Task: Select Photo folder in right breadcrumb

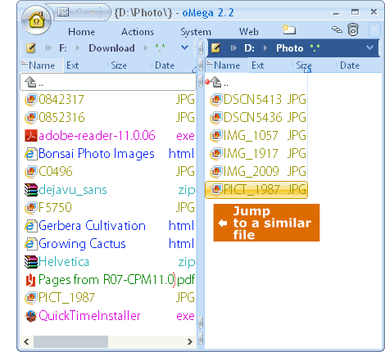Action: pos(290,48)
